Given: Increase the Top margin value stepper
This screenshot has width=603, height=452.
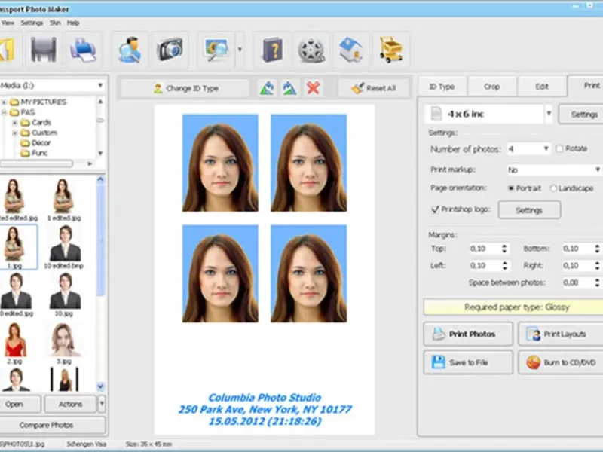Looking at the screenshot, I should tap(504, 246).
